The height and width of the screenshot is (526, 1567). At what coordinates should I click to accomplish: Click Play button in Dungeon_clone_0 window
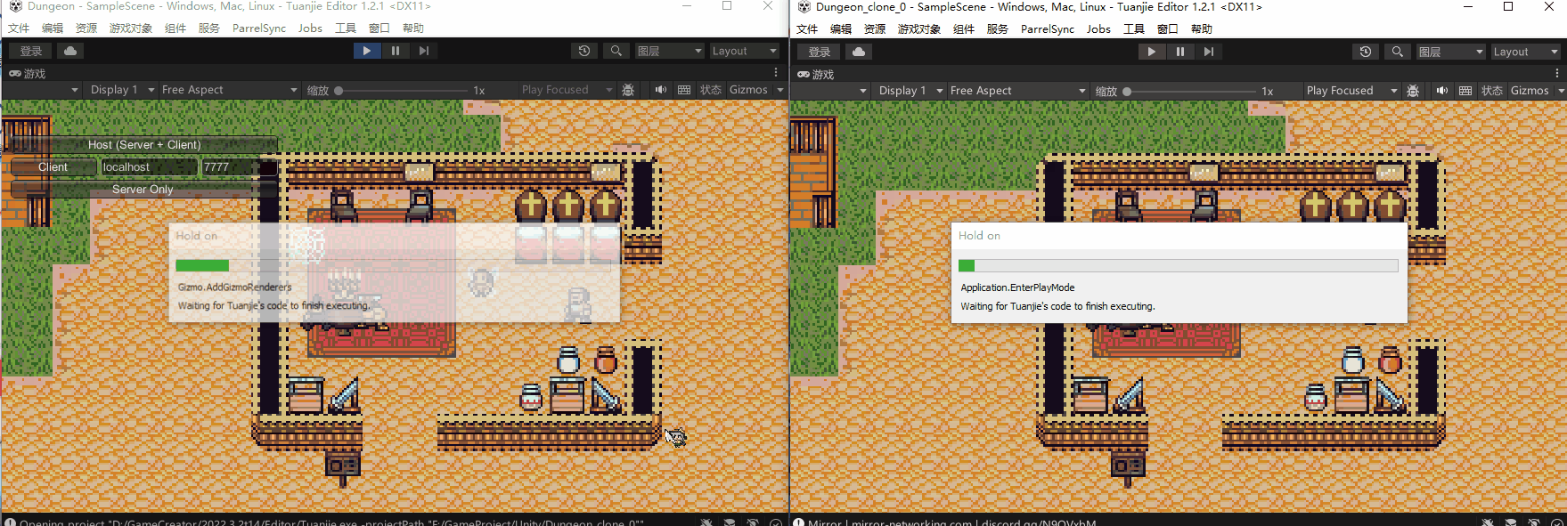tap(1151, 52)
